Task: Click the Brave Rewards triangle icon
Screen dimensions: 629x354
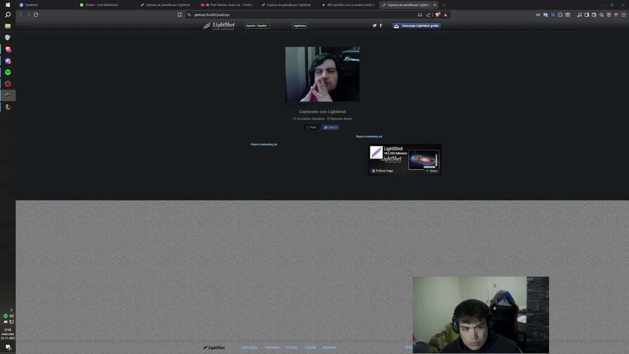Action: pos(446,15)
